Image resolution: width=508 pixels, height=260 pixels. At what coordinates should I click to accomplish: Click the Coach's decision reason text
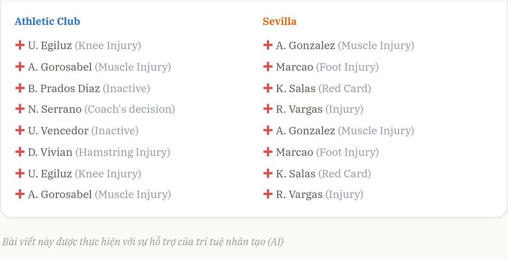130,110
